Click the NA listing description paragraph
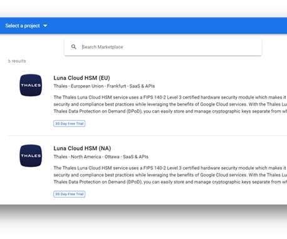 (x=170, y=175)
